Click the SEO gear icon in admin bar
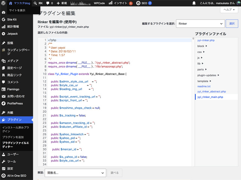 138,3
